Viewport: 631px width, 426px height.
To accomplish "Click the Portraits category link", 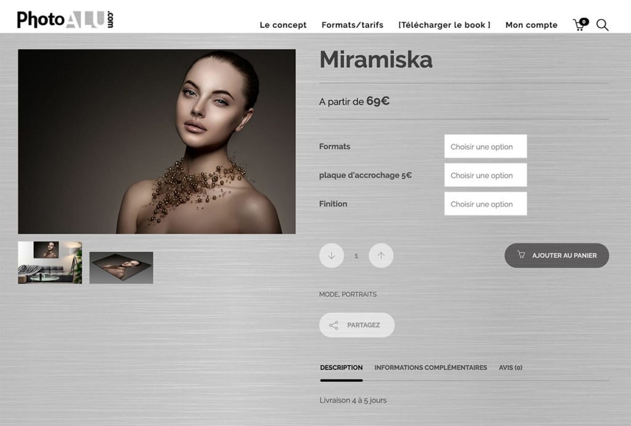I will (359, 294).
